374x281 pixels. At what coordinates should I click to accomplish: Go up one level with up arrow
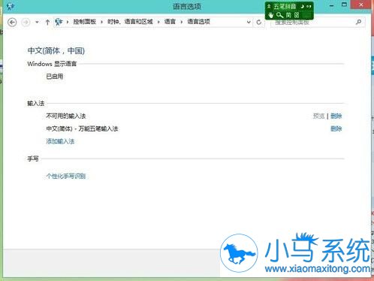coord(47,22)
